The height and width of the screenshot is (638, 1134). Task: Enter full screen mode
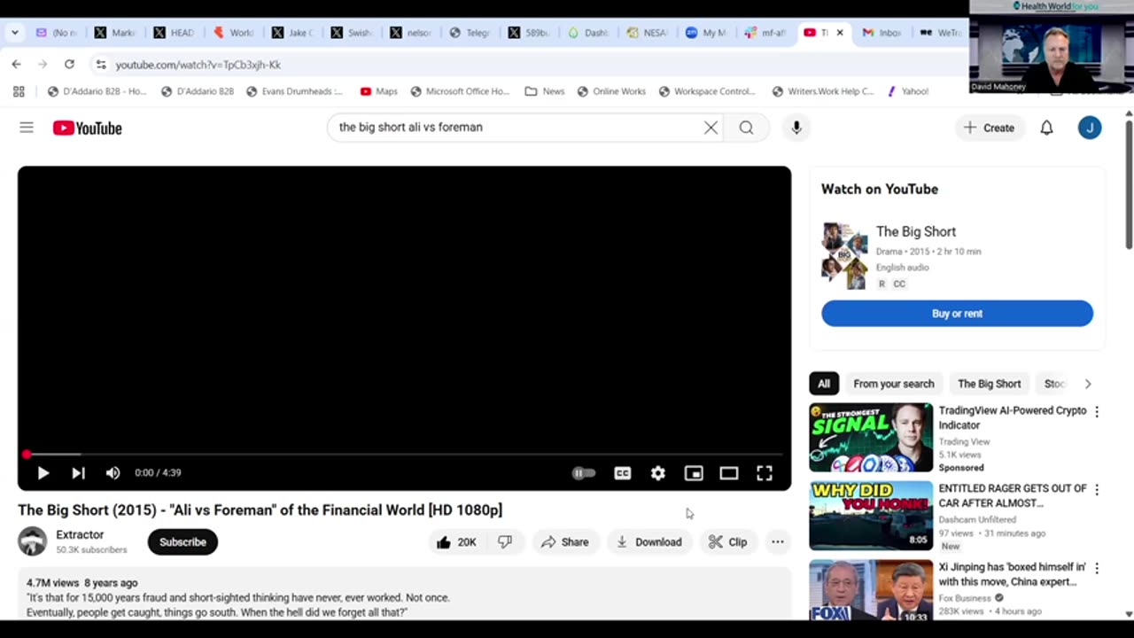tap(765, 473)
